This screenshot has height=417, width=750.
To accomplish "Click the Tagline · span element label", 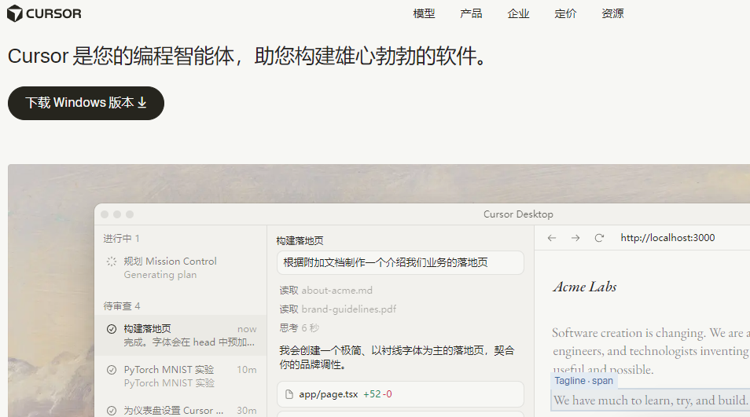I will pyautogui.click(x=583, y=381).
